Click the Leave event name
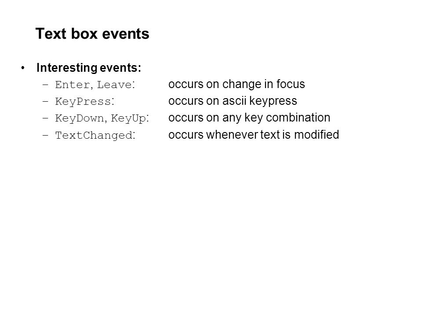Viewport: 422px width, 317px height. [x=114, y=85]
